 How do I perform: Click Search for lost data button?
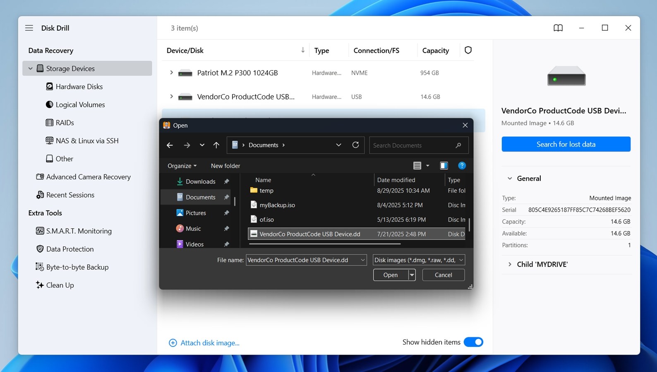566,144
